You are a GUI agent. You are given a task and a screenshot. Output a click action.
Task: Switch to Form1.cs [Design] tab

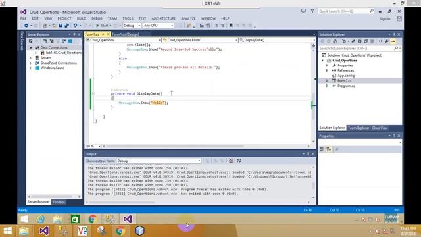[x=126, y=34]
